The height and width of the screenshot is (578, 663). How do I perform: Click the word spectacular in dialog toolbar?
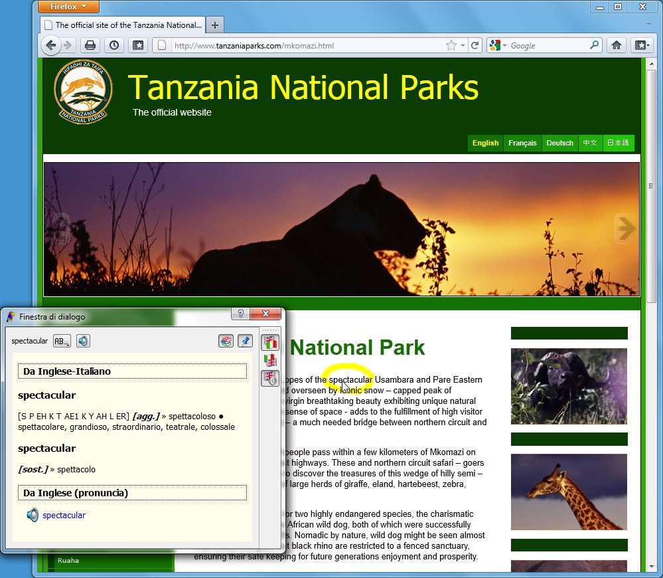pos(30,341)
